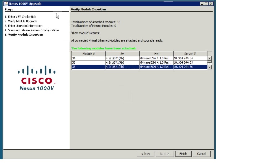Click Total Number of Attached Modules text
This screenshot has height=167, width=278.
pos(96,22)
